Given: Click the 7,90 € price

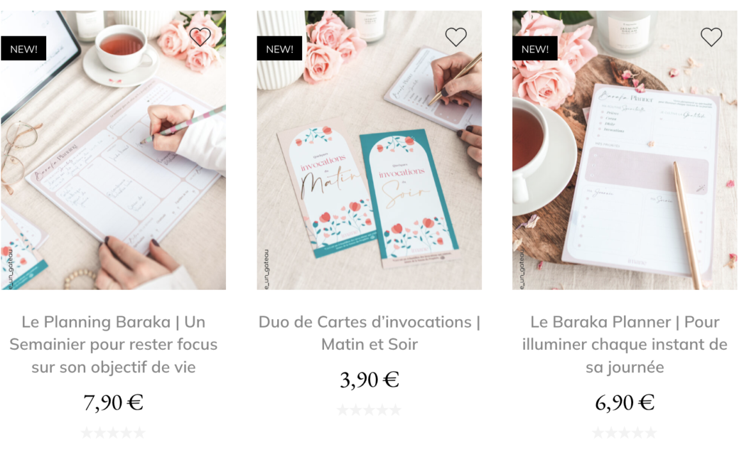Looking at the screenshot, I should (x=113, y=402).
